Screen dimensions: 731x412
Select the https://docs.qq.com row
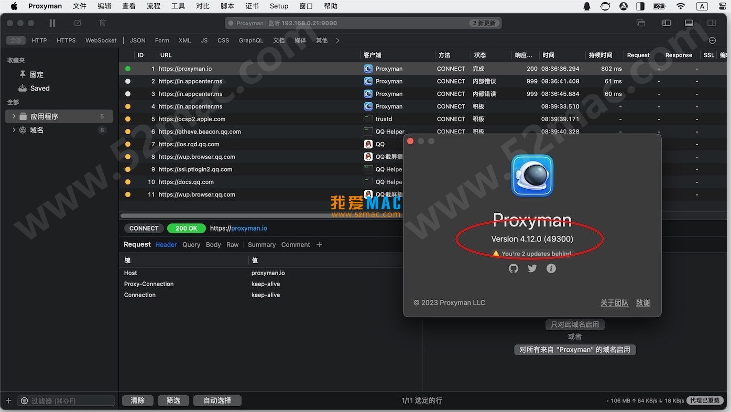coord(262,182)
